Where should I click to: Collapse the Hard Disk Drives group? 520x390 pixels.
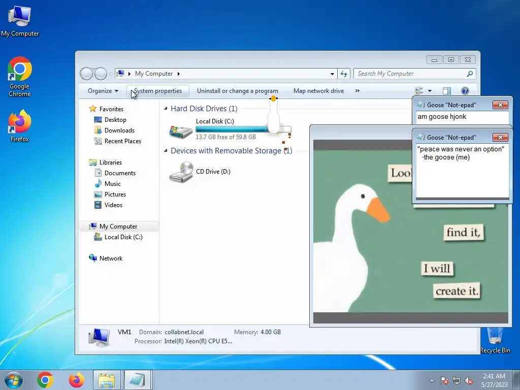pyautogui.click(x=166, y=109)
